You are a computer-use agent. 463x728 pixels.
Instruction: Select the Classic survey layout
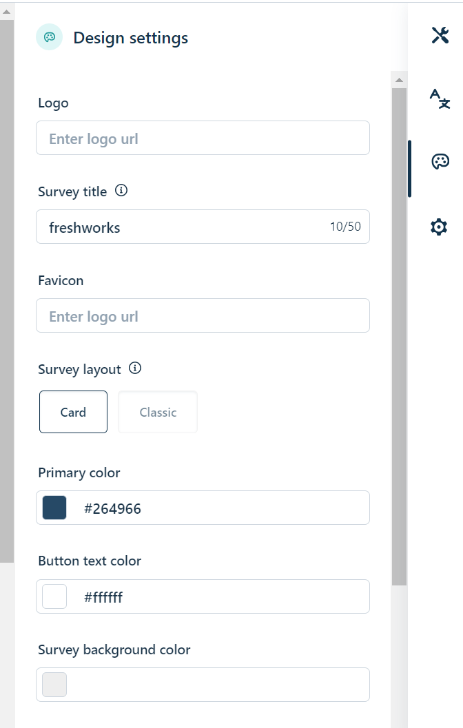click(x=158, y=412)
